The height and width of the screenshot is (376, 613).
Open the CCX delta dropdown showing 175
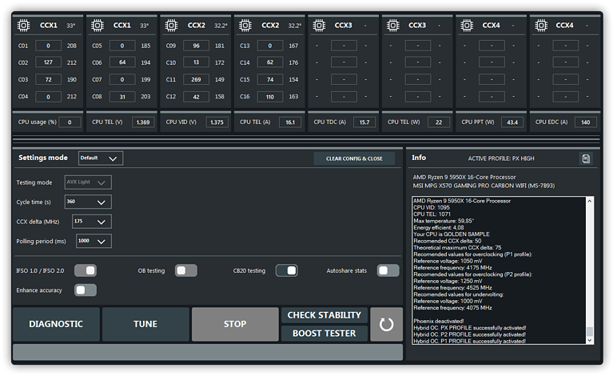point(92,221)
